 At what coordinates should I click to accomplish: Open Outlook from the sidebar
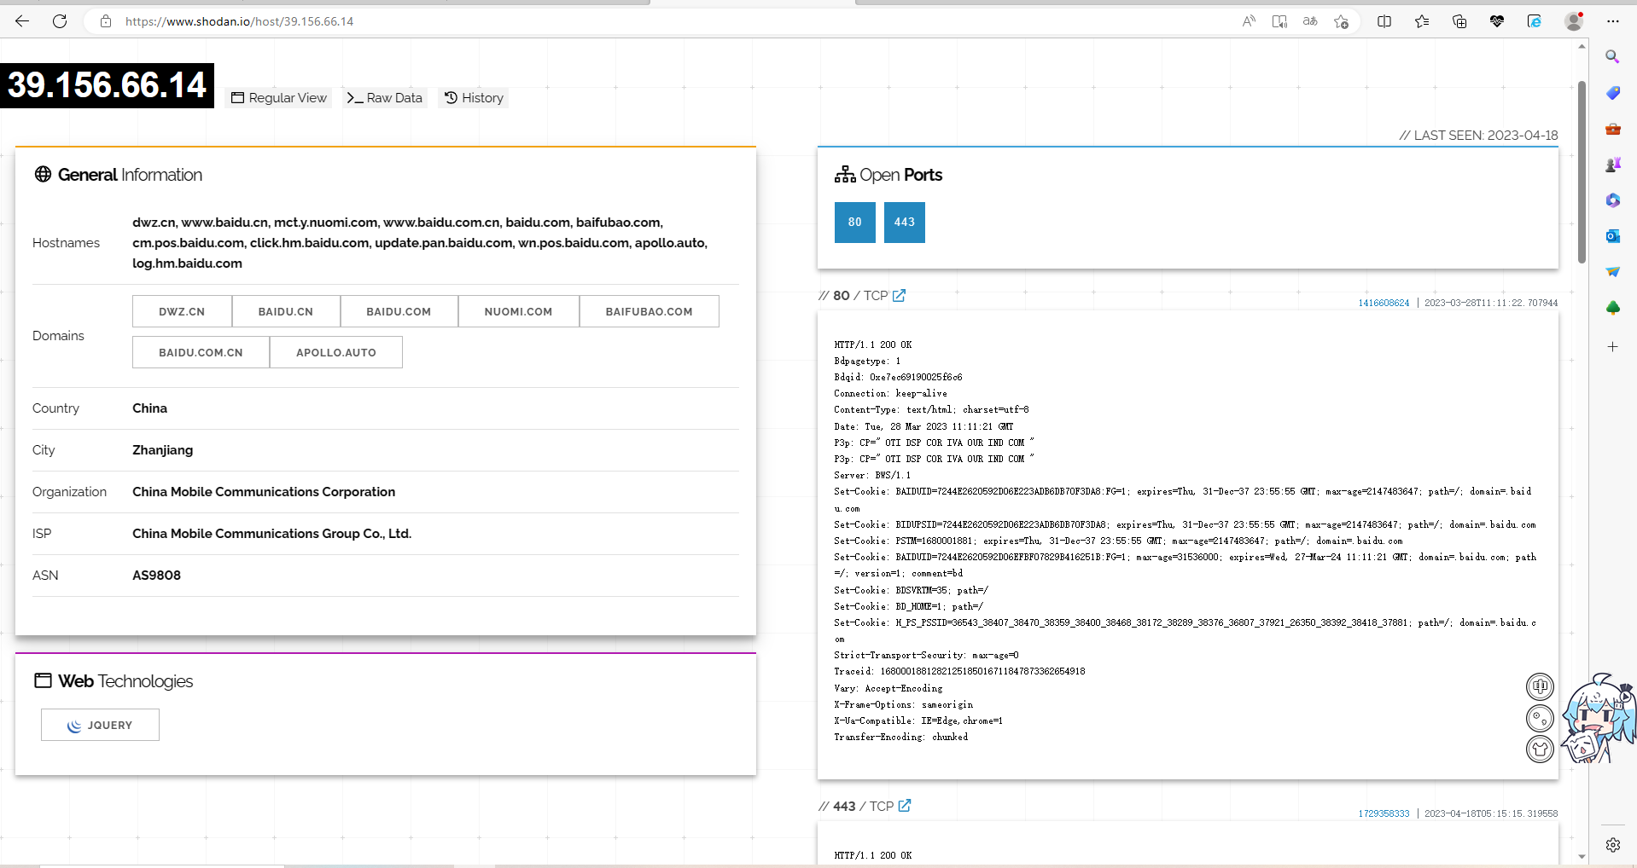coord(1612,236)
